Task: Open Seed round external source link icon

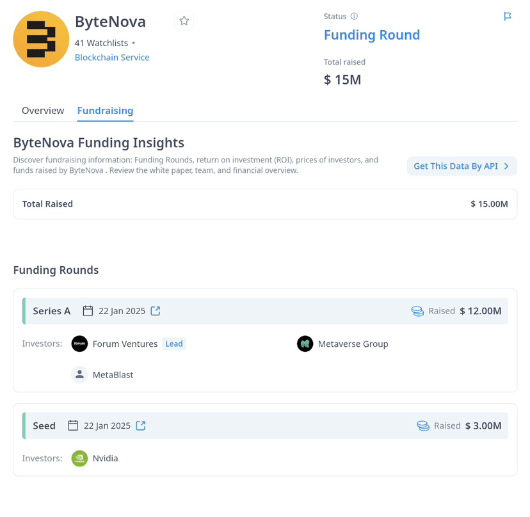Action: point(140,426)
